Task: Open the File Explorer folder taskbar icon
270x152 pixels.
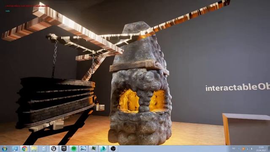Action: 34,149
